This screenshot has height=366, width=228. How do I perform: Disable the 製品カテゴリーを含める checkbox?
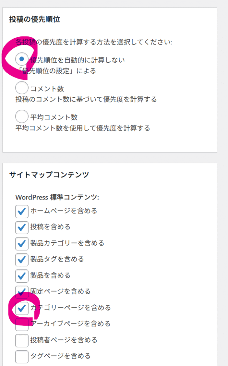pyautogui.click(x=22, y=243)
